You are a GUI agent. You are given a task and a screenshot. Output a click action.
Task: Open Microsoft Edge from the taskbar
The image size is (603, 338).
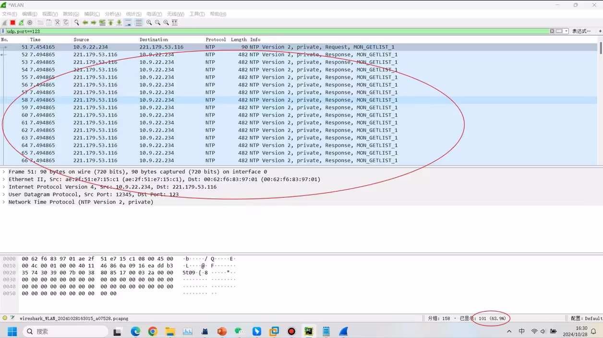[135, 331]
